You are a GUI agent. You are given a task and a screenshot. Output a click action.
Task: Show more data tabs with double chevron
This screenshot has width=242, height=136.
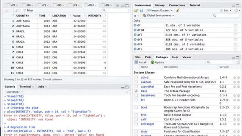click(117, 6)
